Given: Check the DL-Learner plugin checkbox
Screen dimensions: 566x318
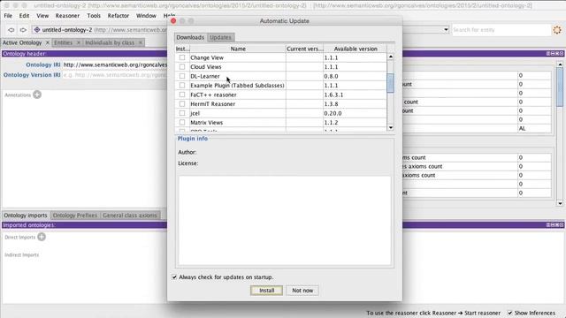Looking at the screenshot, I should click(x=182, y=76).
